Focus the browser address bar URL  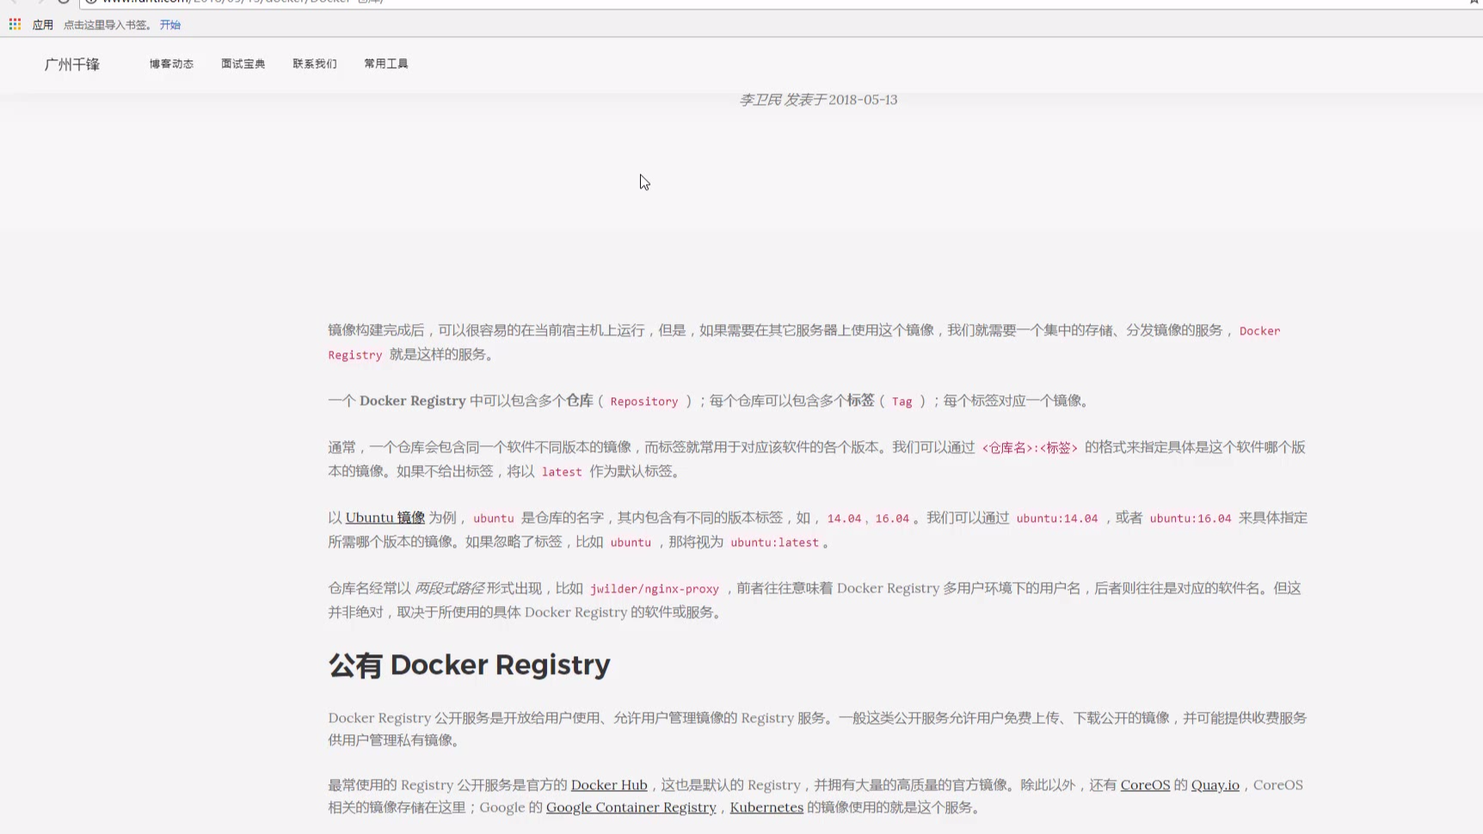[x=344, y=2]
